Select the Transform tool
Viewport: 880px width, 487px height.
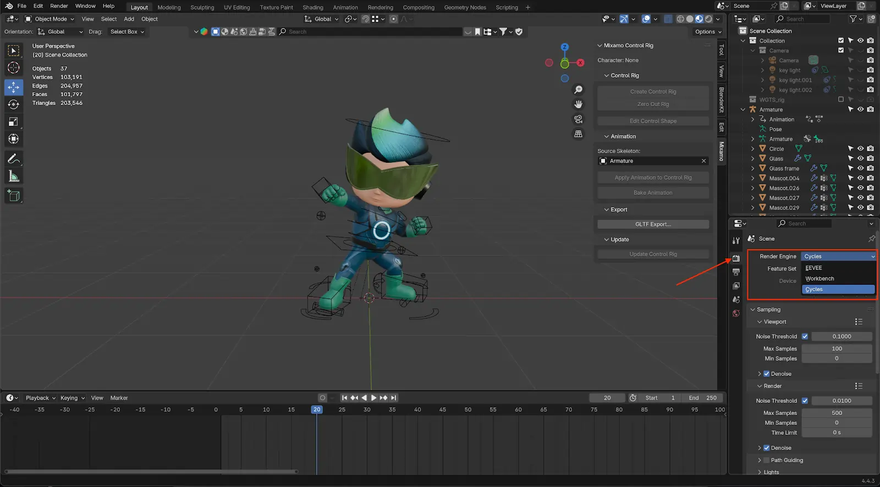click(x=14, y=139)
